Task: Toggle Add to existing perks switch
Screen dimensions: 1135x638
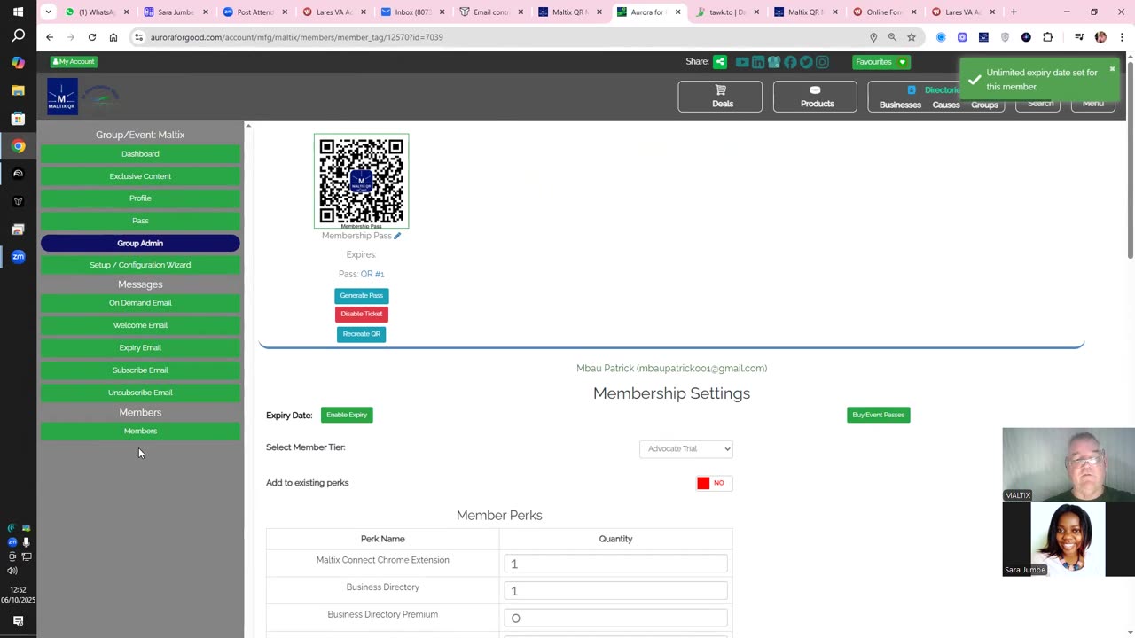Action: pos(714,483)
